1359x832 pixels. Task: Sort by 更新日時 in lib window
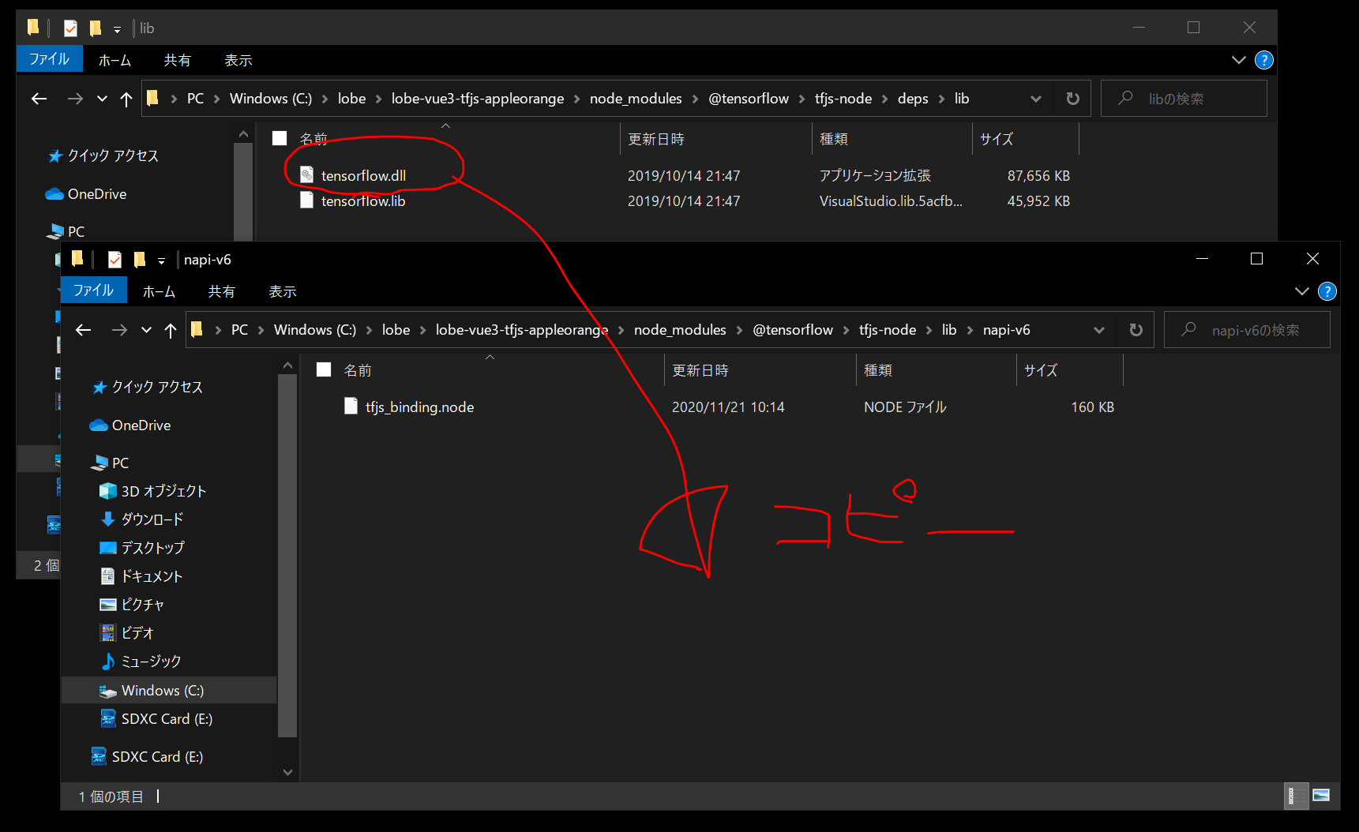coord(656,139)
